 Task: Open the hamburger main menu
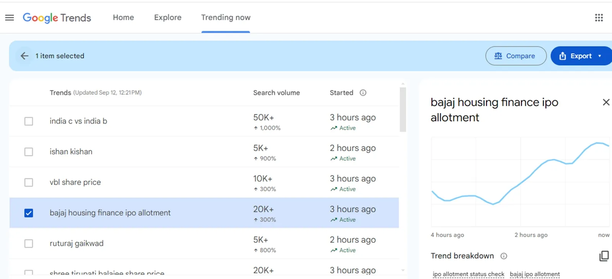(x=10, y=18)
